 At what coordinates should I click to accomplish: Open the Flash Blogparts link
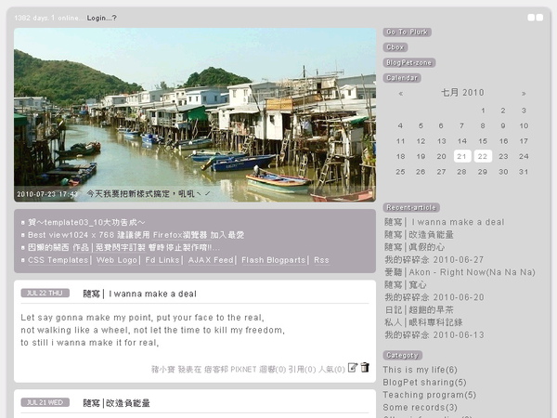point(274,260)
